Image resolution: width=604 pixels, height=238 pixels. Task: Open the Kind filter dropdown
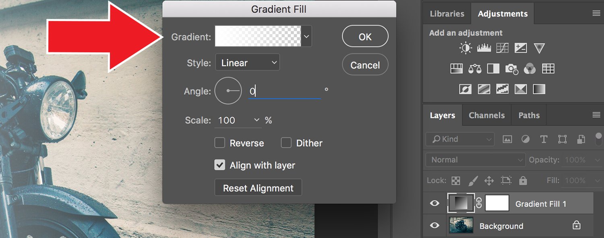460,139
